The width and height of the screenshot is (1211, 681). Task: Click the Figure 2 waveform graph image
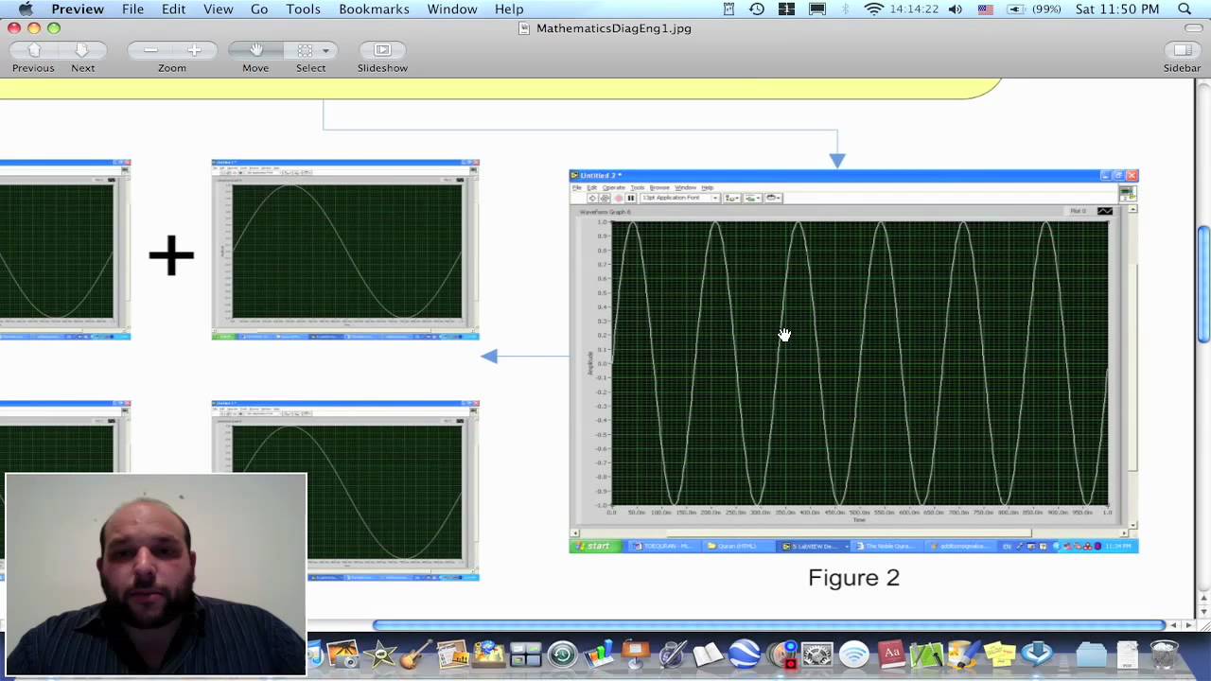click(x=854, y=360)
